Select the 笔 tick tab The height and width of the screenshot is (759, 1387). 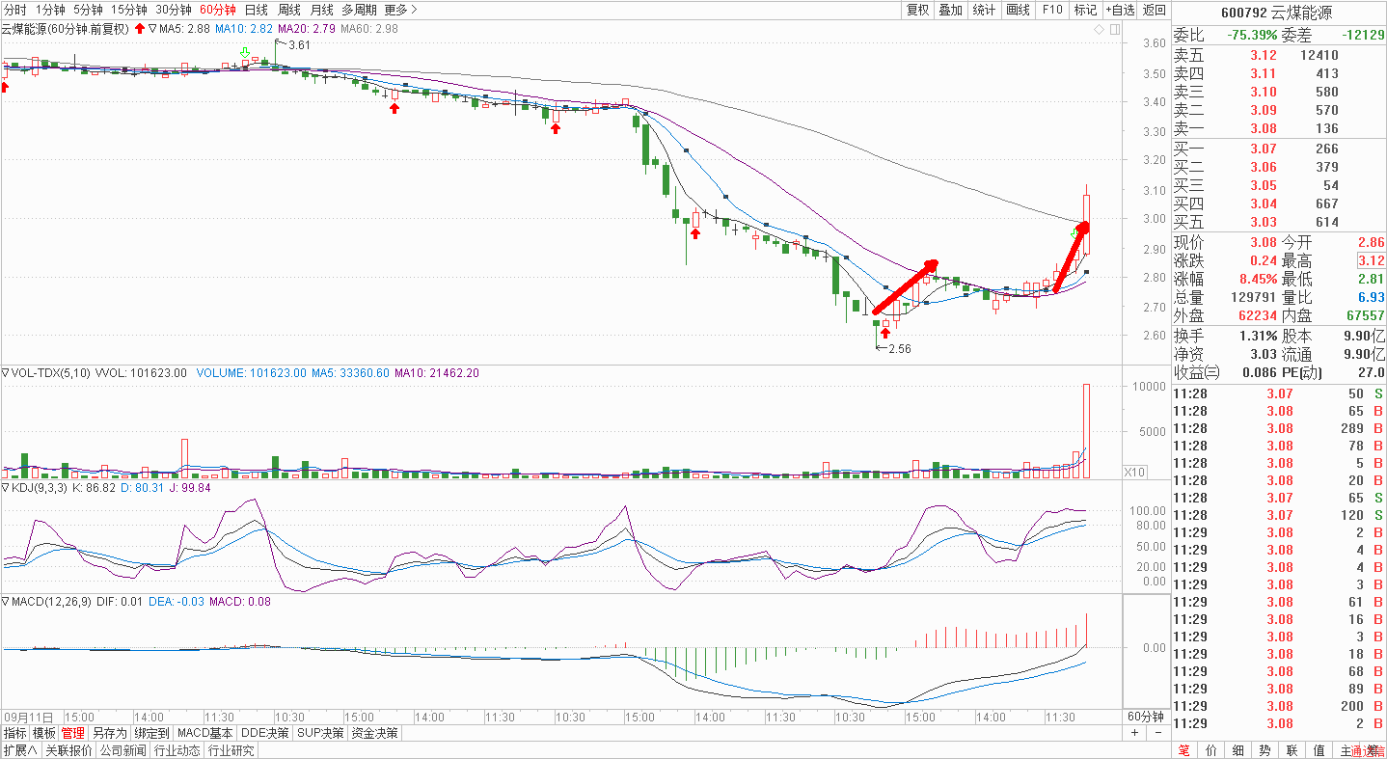pos(1184,750)
